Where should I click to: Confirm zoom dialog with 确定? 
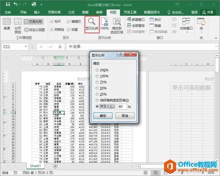103,116
